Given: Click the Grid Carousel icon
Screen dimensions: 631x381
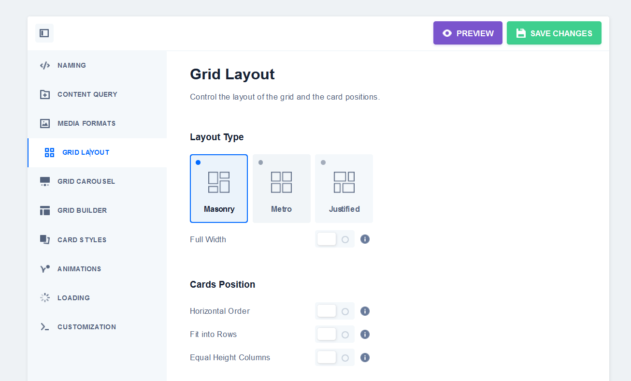Looking at the screenshot, I should pos(45,182).
